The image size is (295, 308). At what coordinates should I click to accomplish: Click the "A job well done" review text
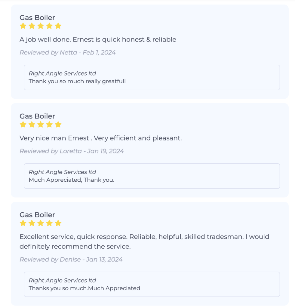[98, 39]
